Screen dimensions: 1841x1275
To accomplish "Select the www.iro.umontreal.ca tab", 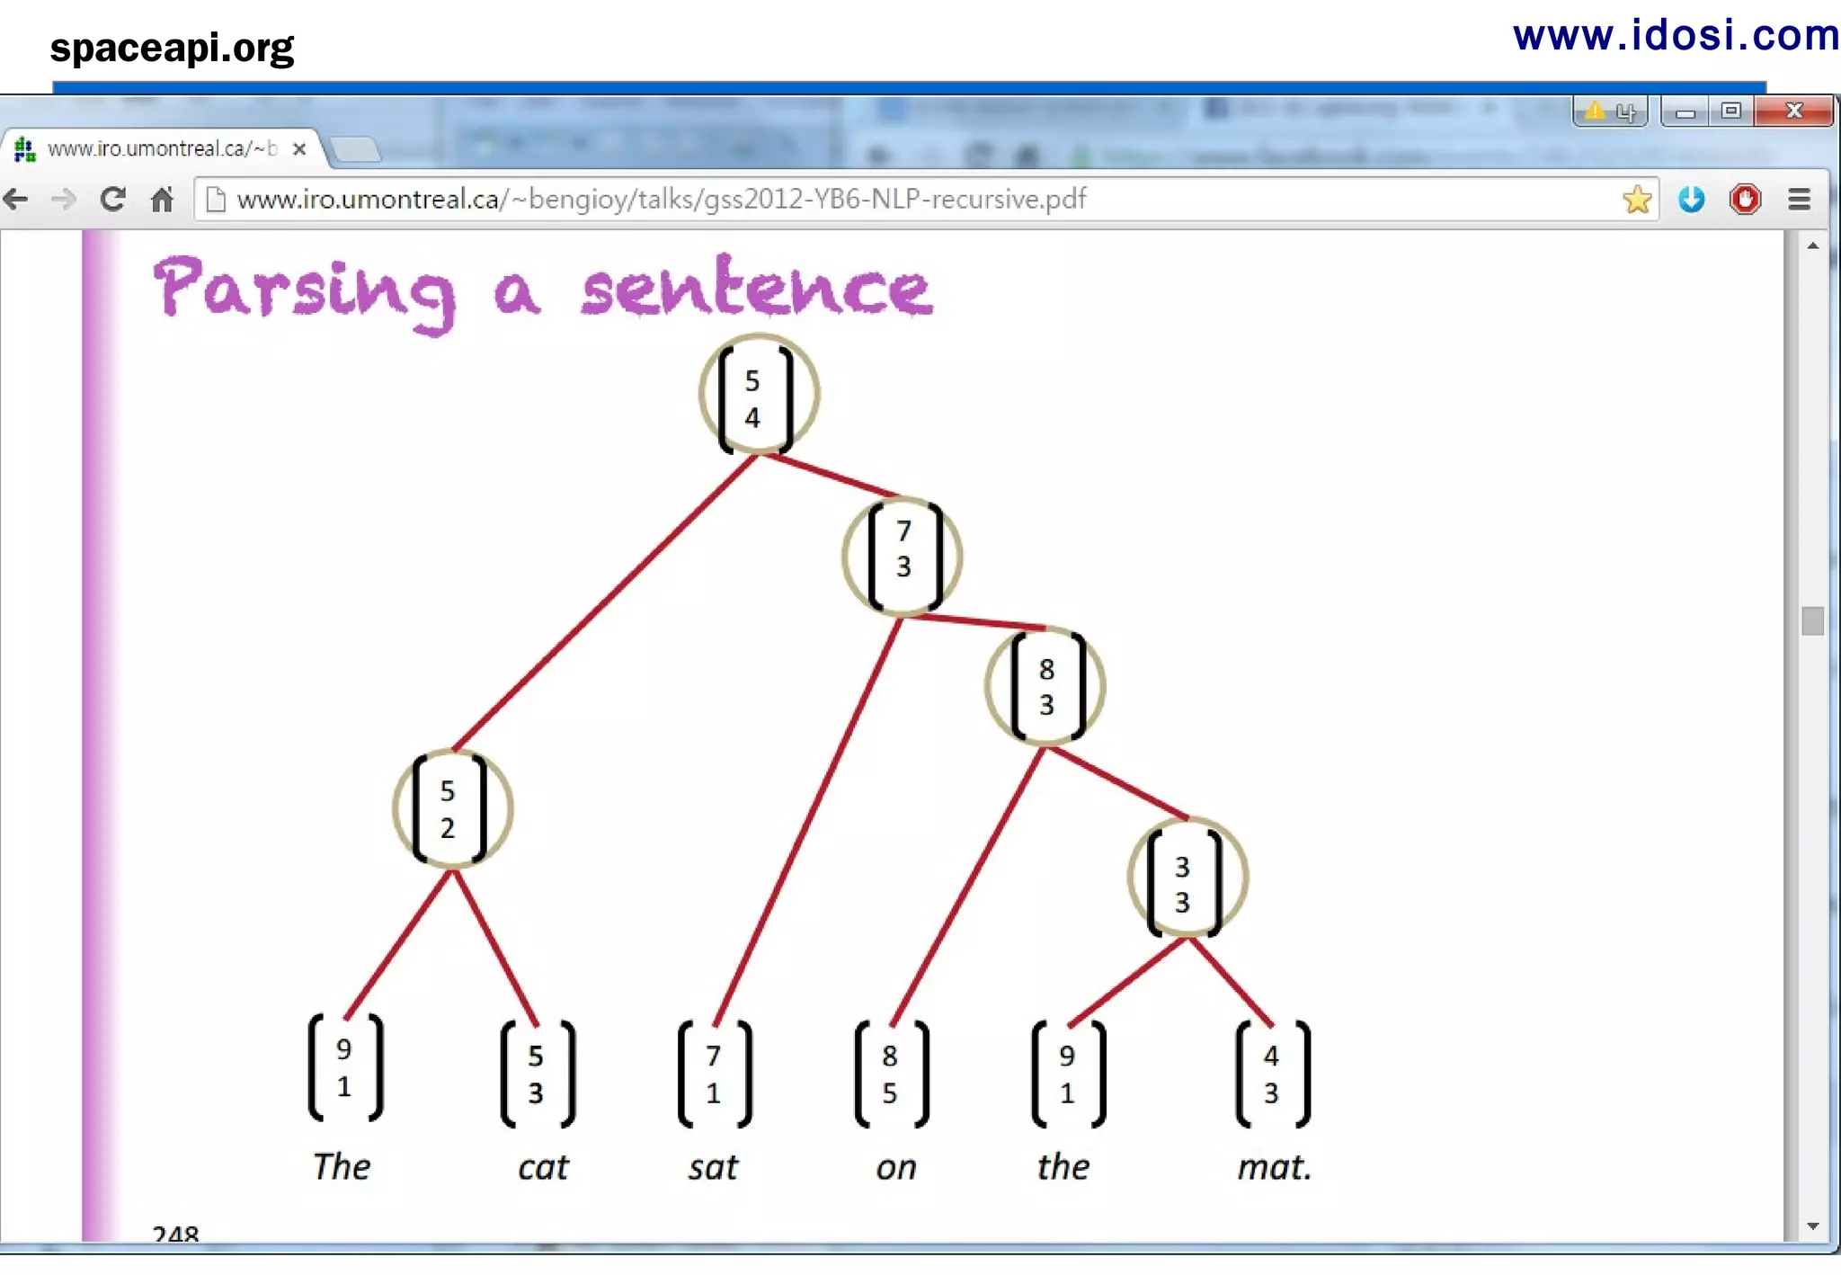I will click(162, 148).
